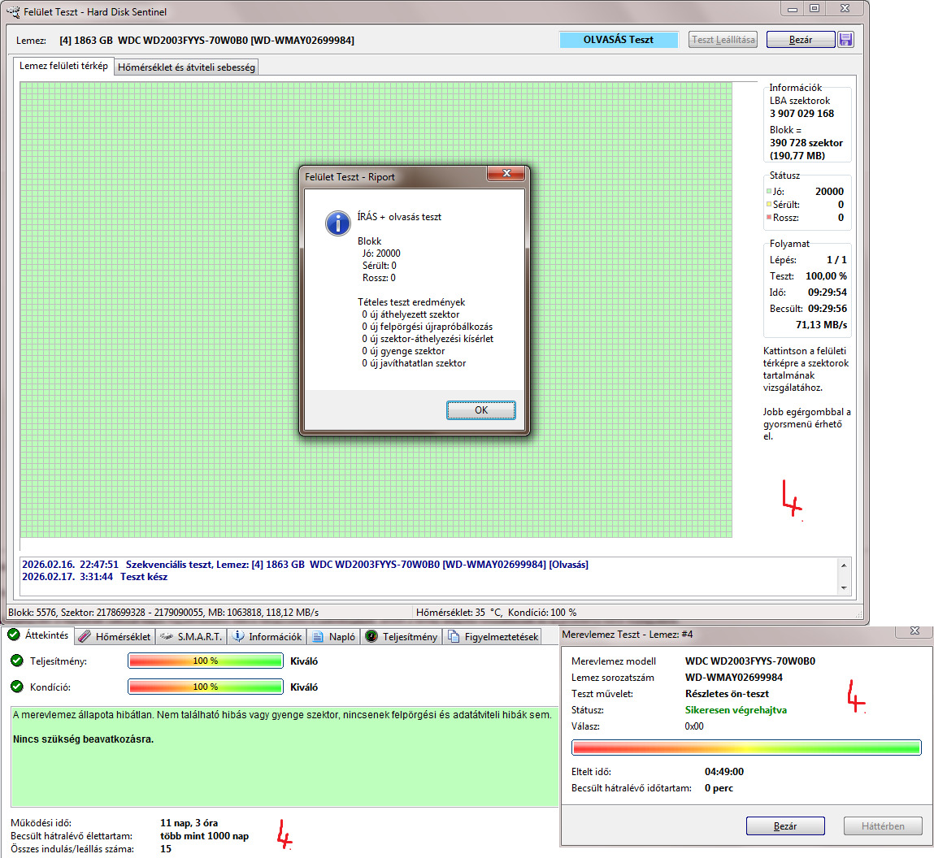Image resolution: width=934 pixels, height=858 pixels.
Task: Click the '04:49:00' Eltelt idő value
Action: pos(723,772)
